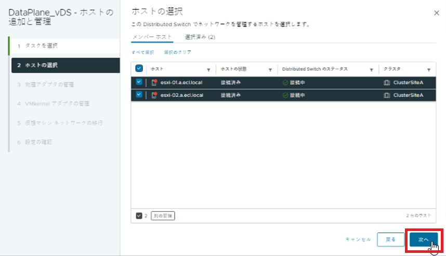Open the ホストの状態 column filter
This screenshot has width=446, height=256.
point(270,69)
